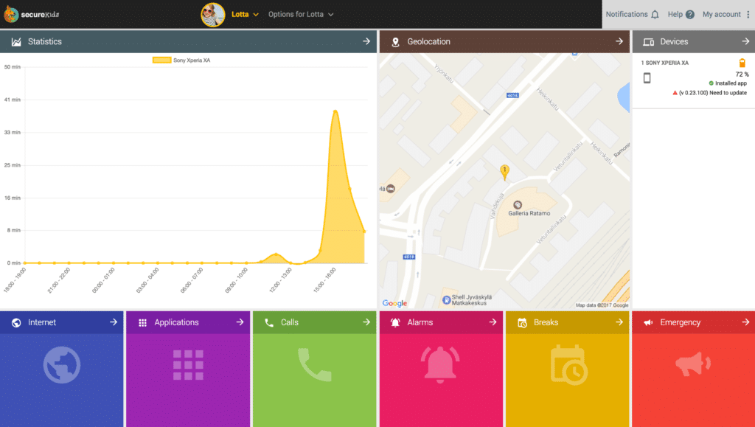Click the Help menu label
This screenshot has height=427, width=755.
coord(675,15)
